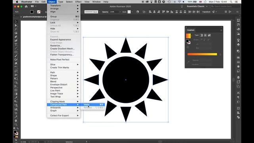Open the Character panel icon in dock
This screenshot has height=143, width=254.
point(238,93)
